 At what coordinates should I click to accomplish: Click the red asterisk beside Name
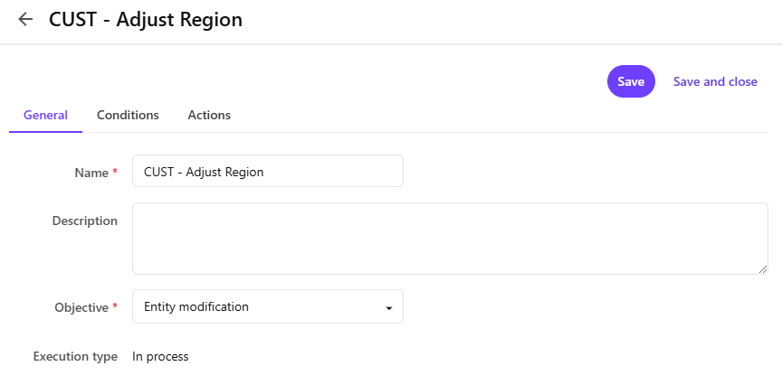pos(115,173)
